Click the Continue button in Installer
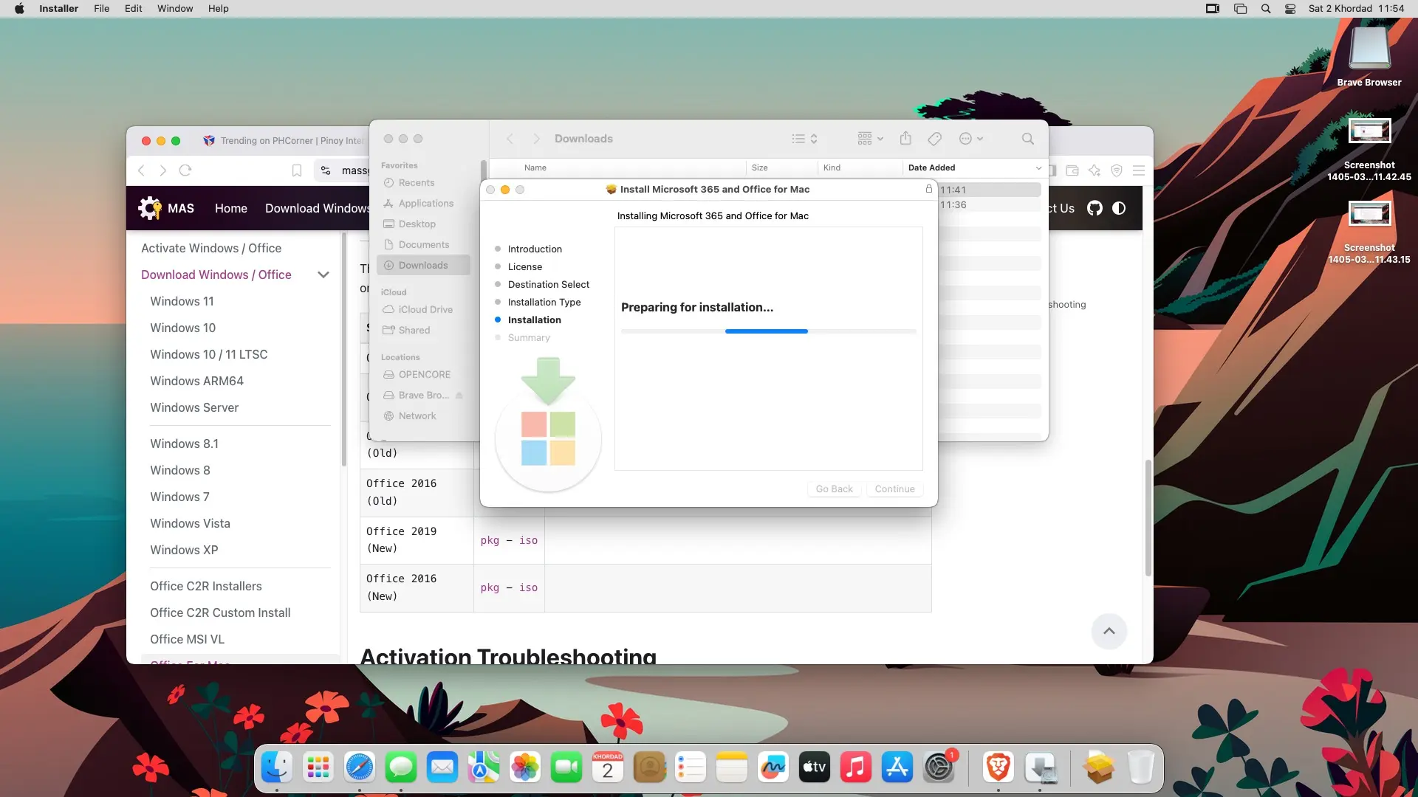1418x797 pixels. 894,489
